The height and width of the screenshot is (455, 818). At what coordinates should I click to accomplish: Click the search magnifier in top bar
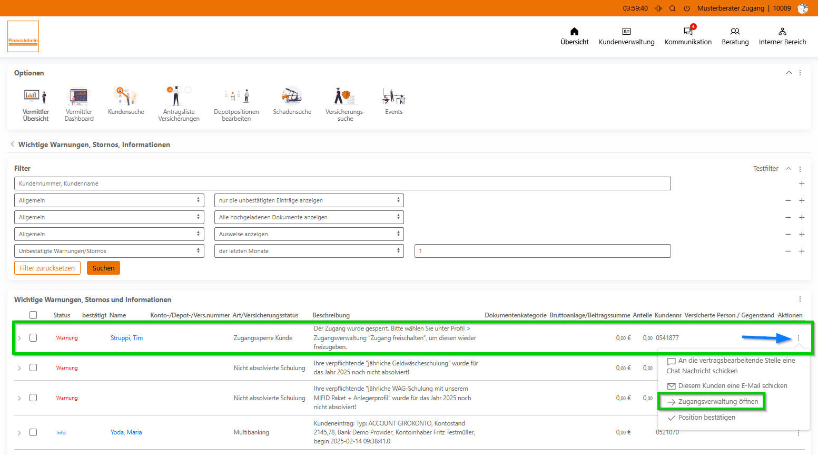(x=673, y=8)
